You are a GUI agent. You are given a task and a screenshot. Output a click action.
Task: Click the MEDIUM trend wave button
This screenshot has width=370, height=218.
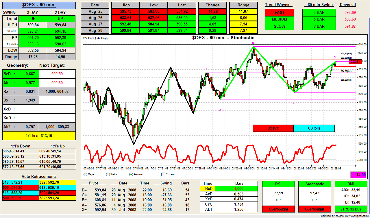click(279, 19)
